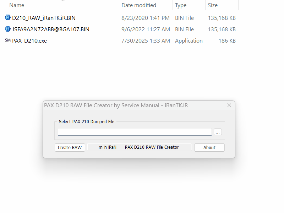Viewport: 284px width, 213px height.
Task: Click the Create RAW button
Action: [x=70, y=147]
